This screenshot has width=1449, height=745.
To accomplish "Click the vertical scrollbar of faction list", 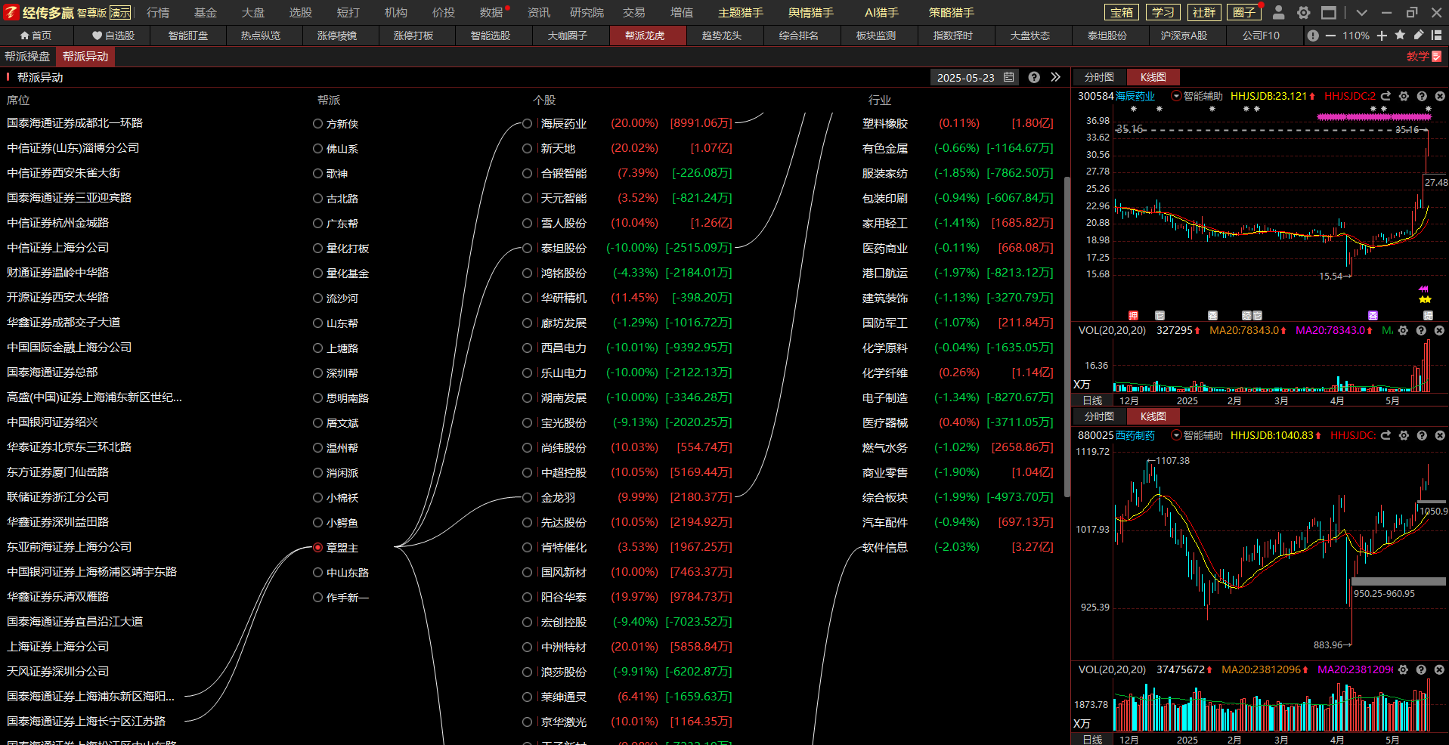I will tap(1067, 336).
